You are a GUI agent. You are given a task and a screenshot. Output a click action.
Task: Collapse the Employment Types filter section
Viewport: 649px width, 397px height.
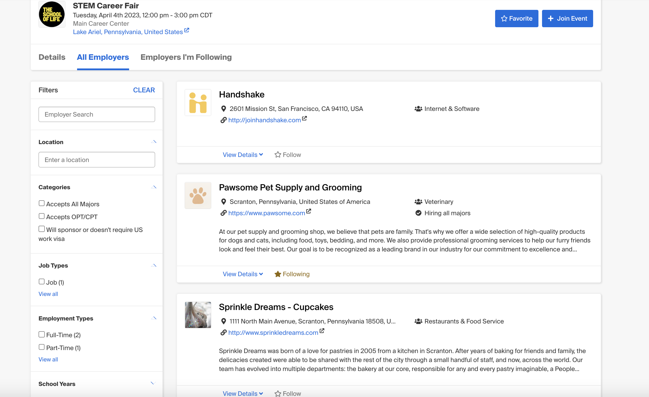click(154, 318)
